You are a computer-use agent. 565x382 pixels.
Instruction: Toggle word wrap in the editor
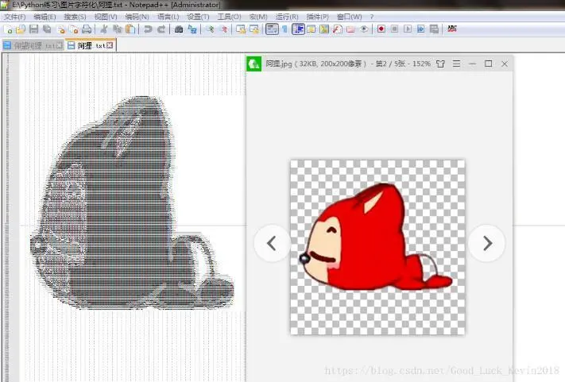pyautogui.click(x=272, y=29)
